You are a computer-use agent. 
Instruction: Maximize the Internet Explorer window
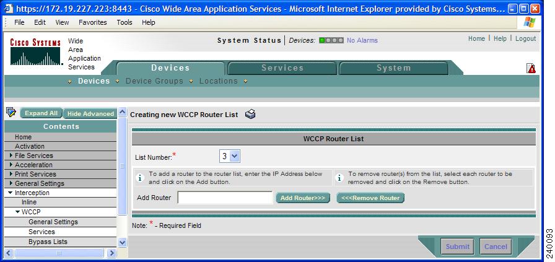click(524, 9)
